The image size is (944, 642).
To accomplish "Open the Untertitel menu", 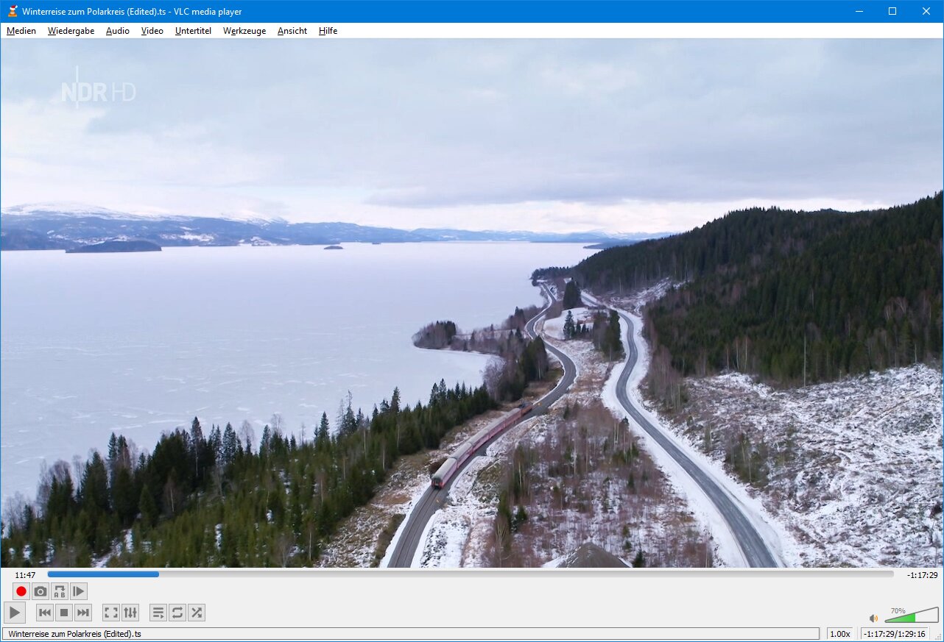I will 193,31.
